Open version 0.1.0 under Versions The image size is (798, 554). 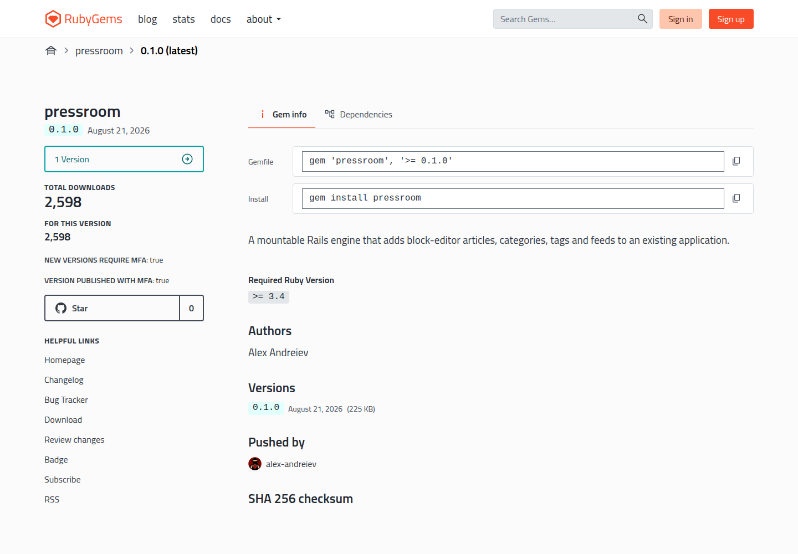[266, 408]
